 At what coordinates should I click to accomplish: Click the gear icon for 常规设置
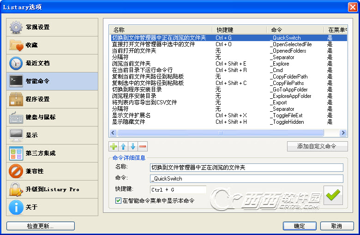click(x=16, y=27)
